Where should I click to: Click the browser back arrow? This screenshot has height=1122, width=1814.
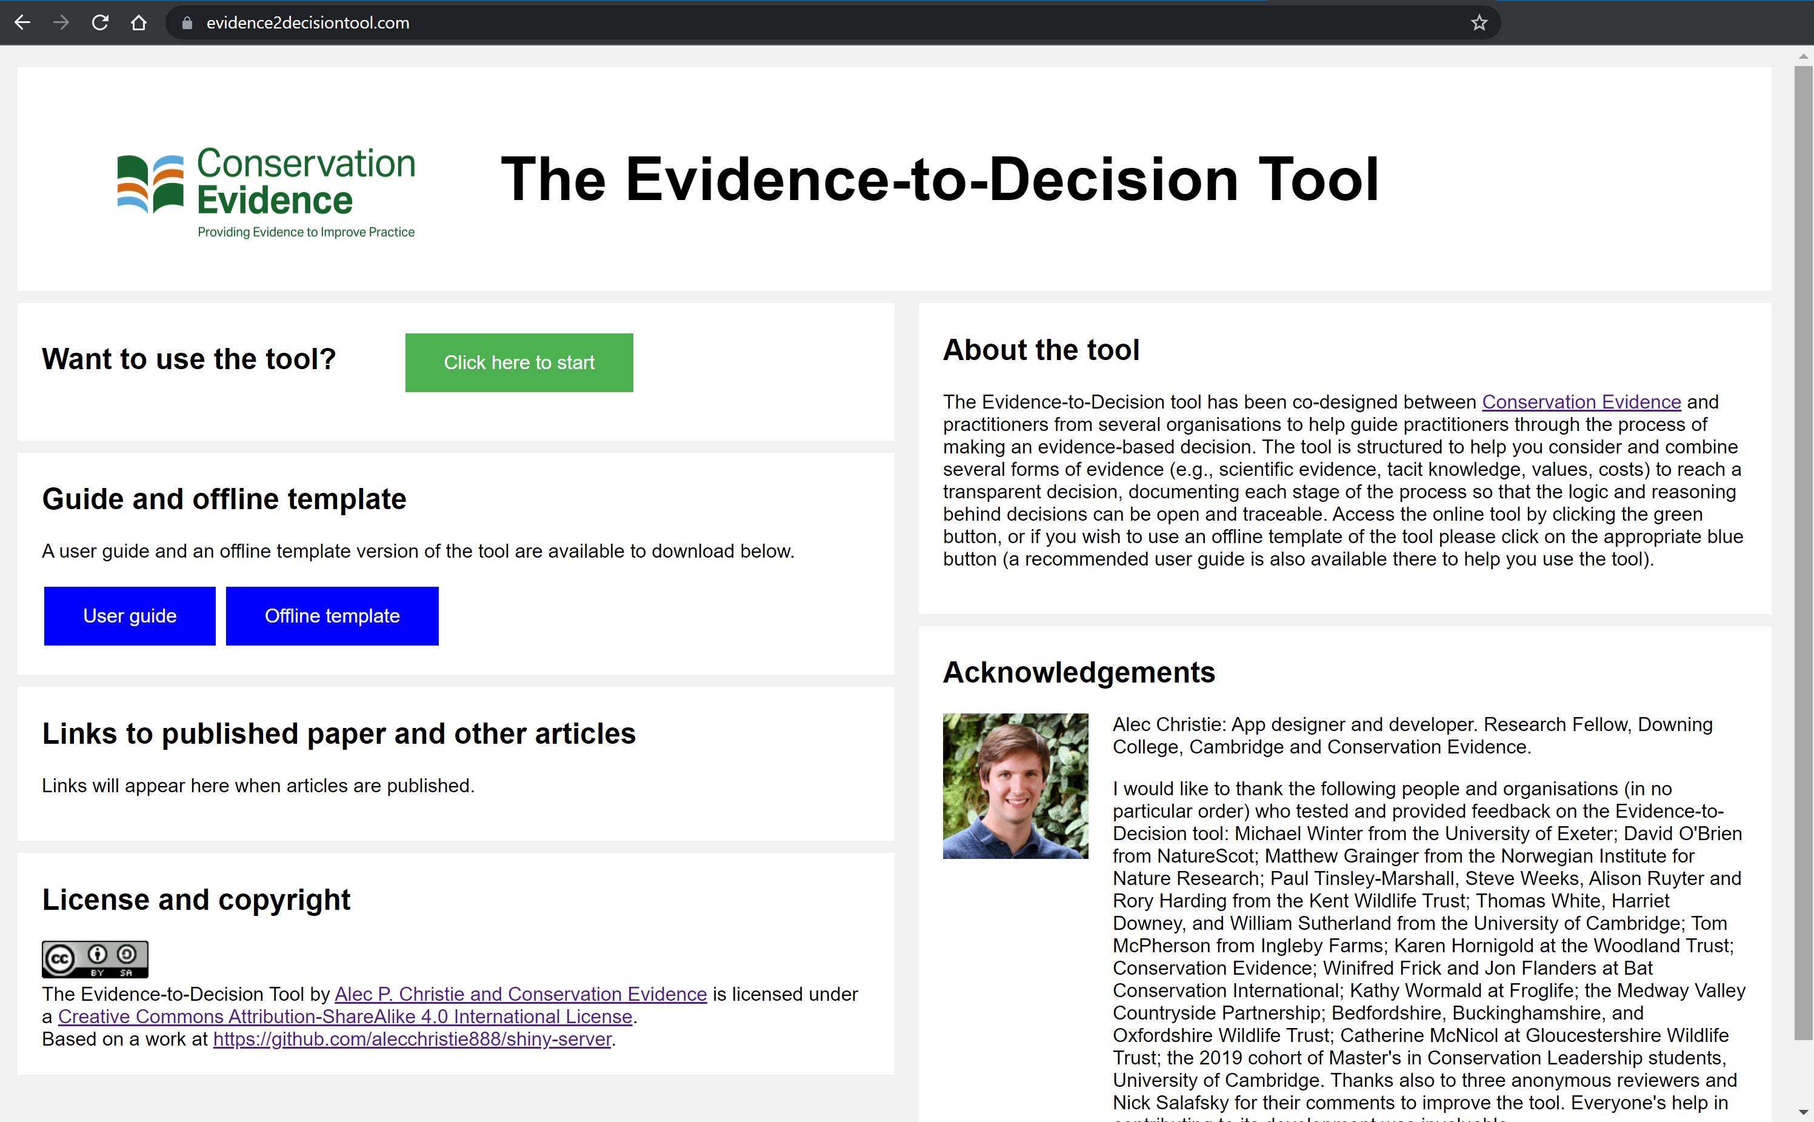22,23
